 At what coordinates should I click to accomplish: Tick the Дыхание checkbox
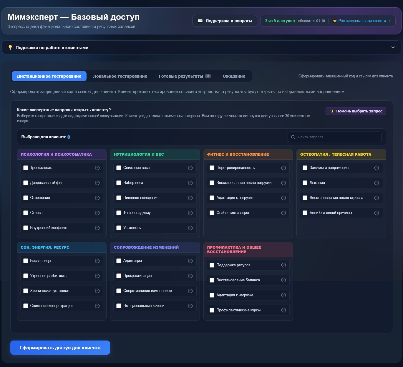point(305,183)
